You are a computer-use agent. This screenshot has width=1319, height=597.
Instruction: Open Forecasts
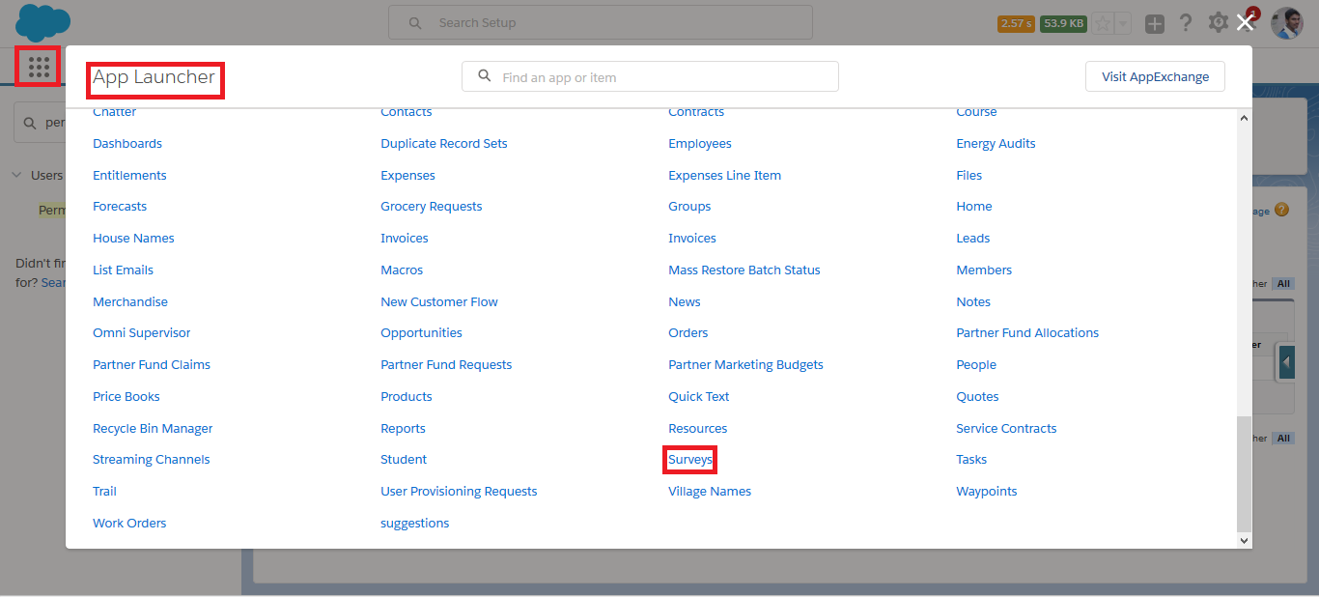point(120,206)
